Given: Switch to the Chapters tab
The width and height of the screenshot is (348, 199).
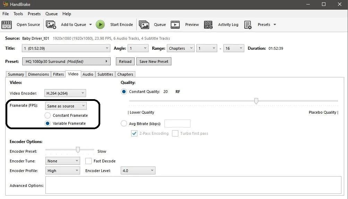Looking at the screenshot, I should 125,74.
